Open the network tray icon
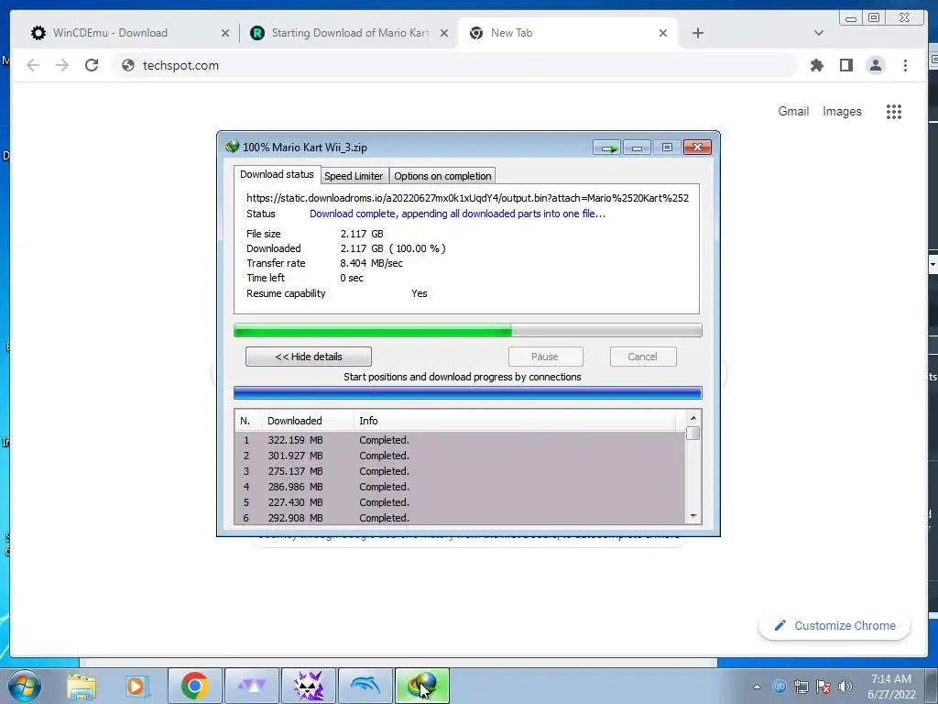 [x=801, y=687]
